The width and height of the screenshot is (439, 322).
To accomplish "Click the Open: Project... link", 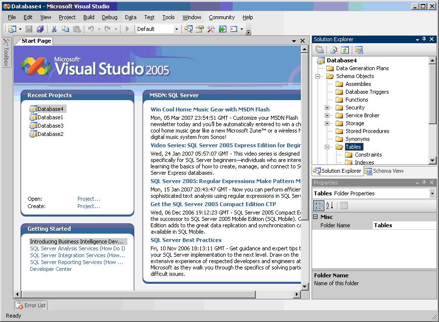I will [x=89, y=199].
